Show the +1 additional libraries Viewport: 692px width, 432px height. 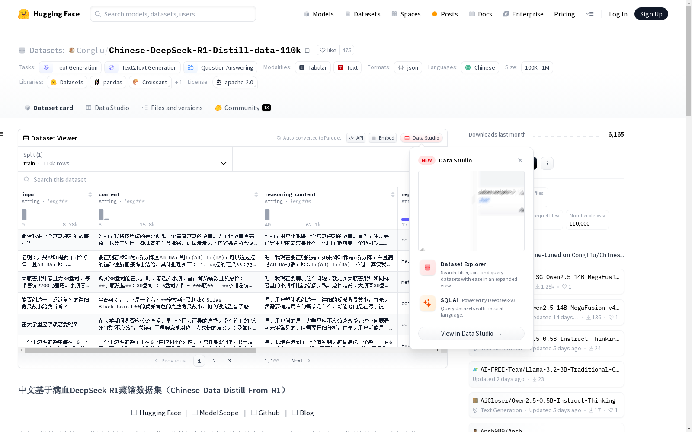pos(179,82)
